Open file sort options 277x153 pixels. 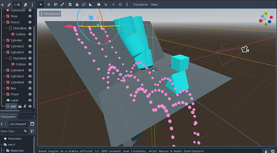point(33,131)
